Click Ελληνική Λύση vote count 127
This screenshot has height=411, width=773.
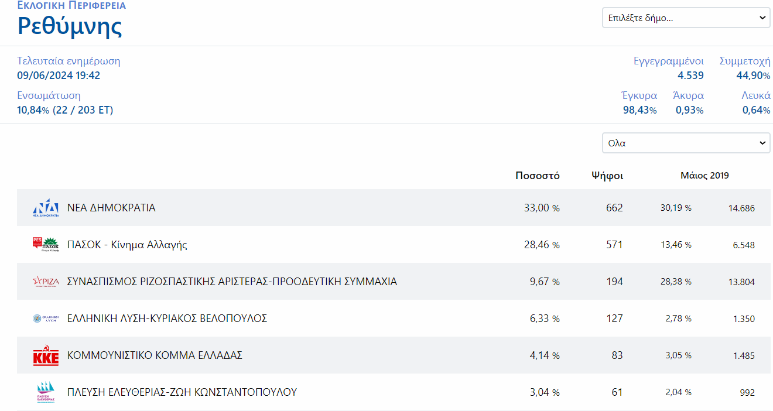point(614,318)
